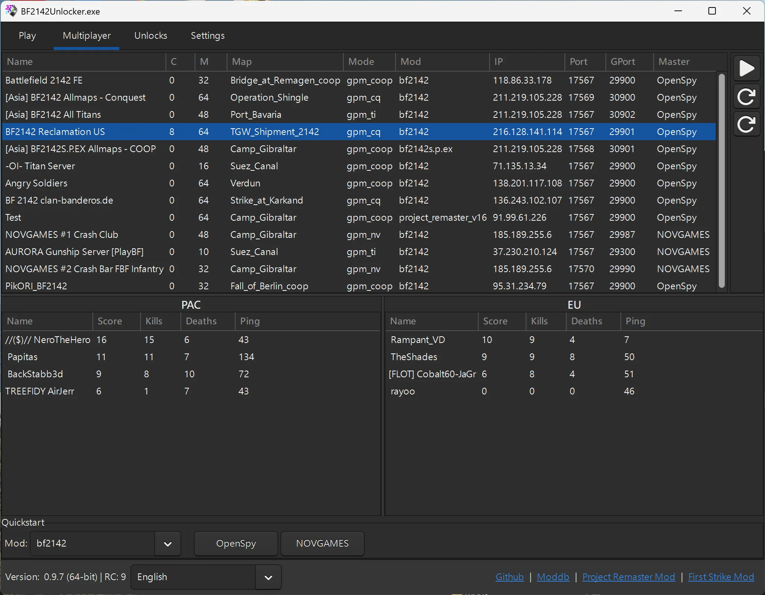Image resolution: width=765 pixels, height=595 pixels.
Task: Sort servers by the C column header
Action: point(180,62)
